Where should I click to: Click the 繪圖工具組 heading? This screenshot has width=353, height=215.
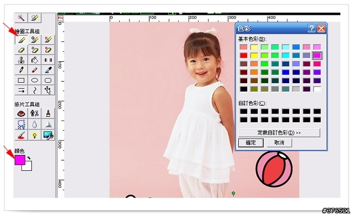coord(27,31)
